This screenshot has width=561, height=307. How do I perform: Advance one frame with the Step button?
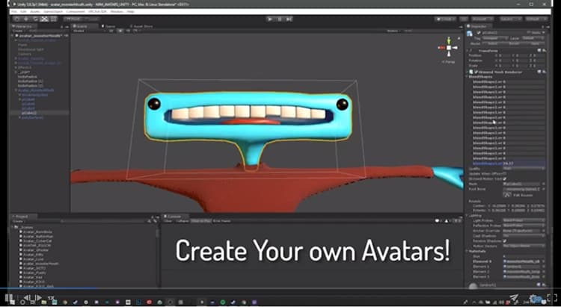click(x=289, y=19)
